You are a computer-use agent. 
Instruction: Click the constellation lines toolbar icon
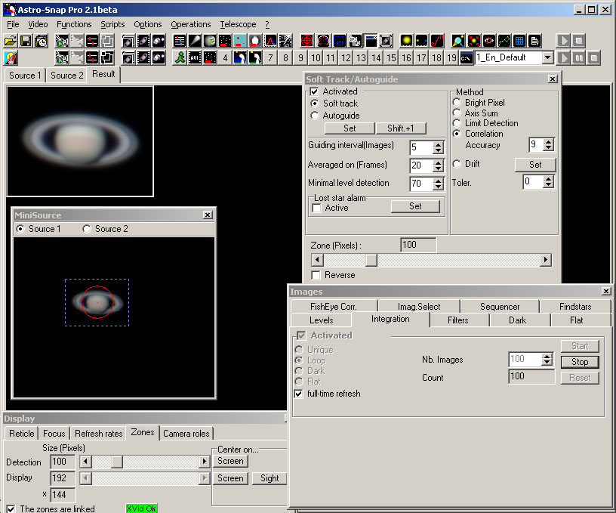tap(504, 41)
